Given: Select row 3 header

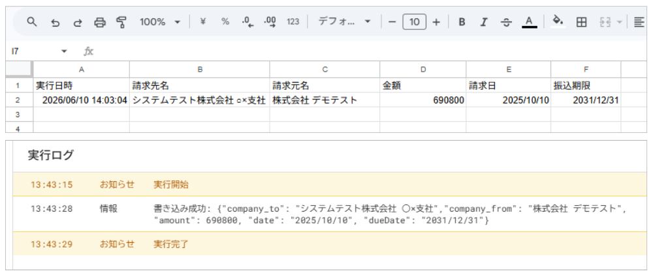Looking at the screenshot, I should tap(19, 114).
